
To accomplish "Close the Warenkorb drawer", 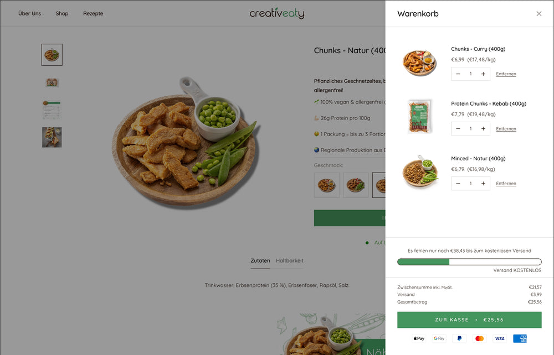I will 538,13.
